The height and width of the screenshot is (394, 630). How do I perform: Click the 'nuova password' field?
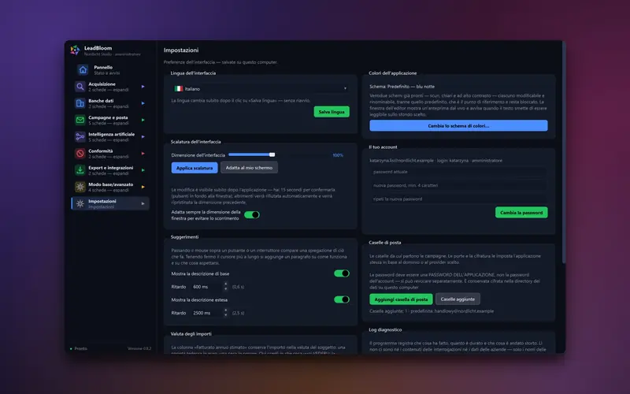(458, 186)
